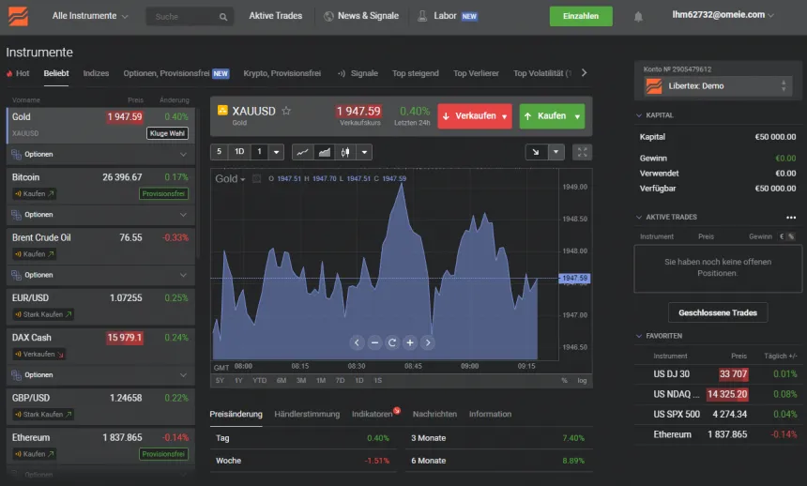Open Geschlossene Trades
Image resolution: width=807 pixels, height=486 pixels.
tap(718, 312)
